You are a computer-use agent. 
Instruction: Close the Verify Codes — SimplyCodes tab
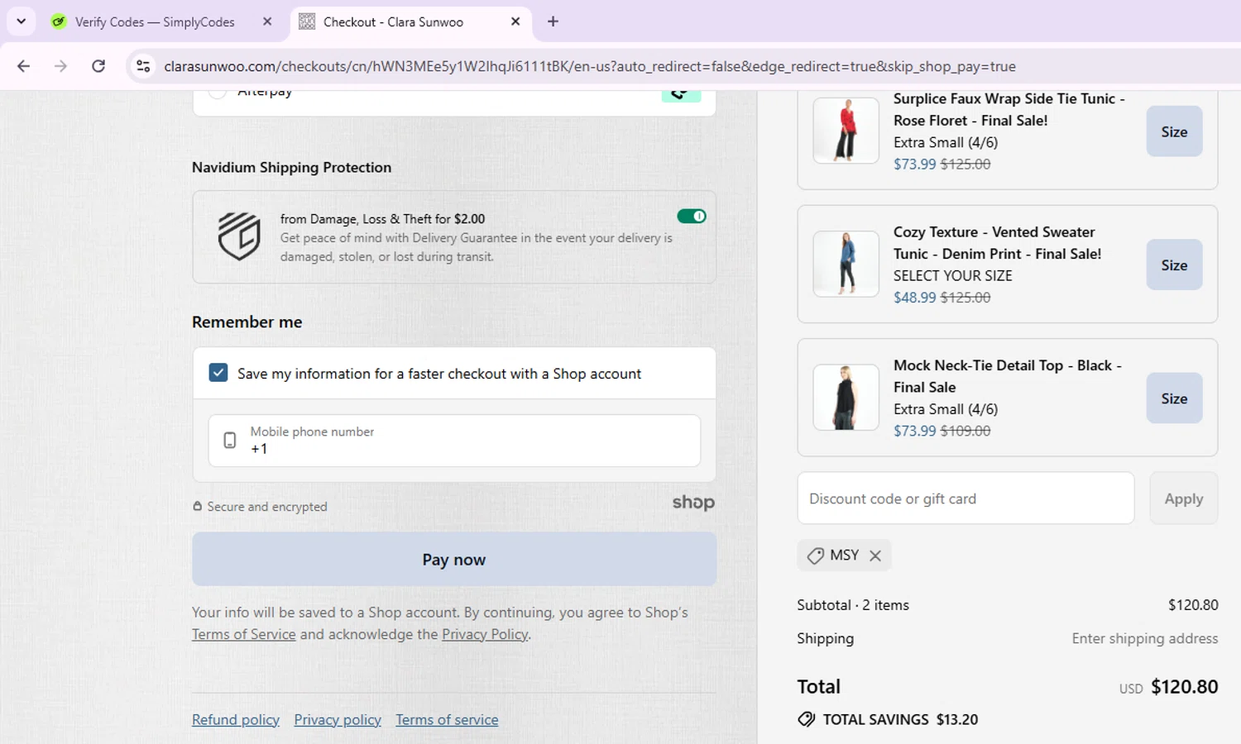tap(267, 22)
